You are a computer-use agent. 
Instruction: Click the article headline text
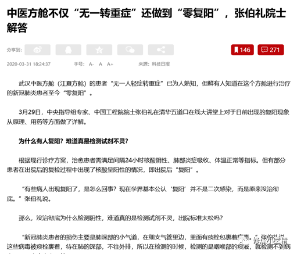tap(146, 20)
